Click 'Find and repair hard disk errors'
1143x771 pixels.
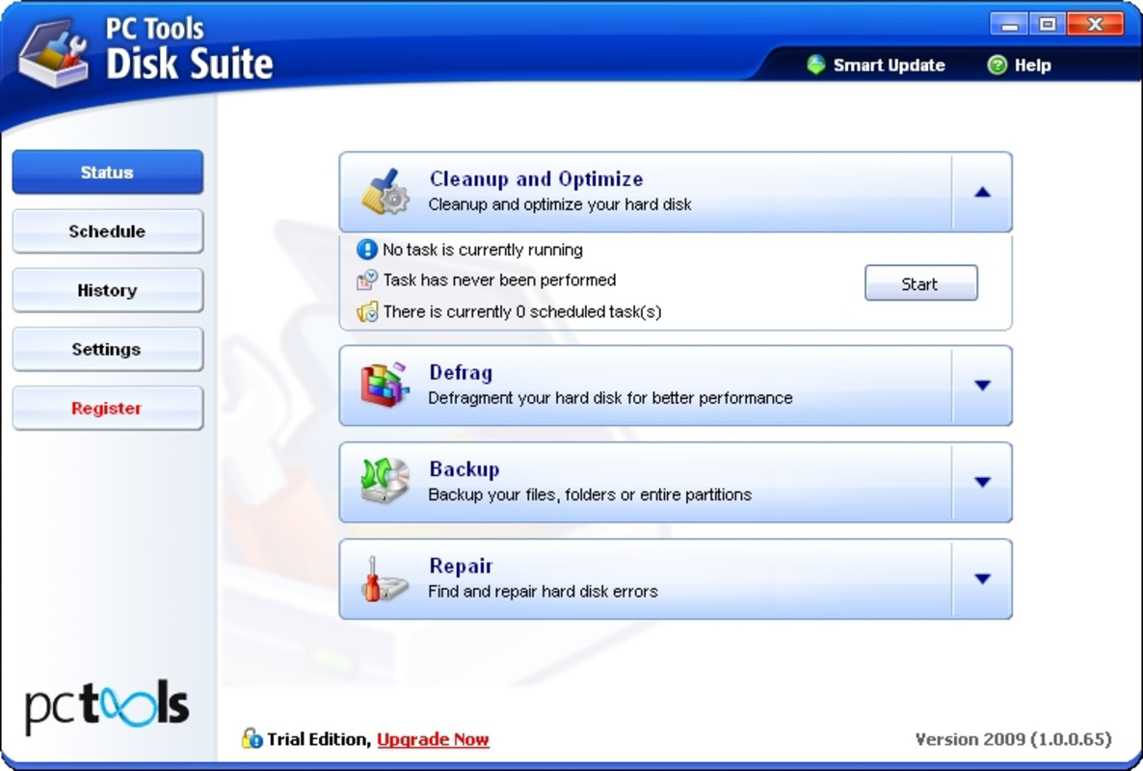(544, 591)
